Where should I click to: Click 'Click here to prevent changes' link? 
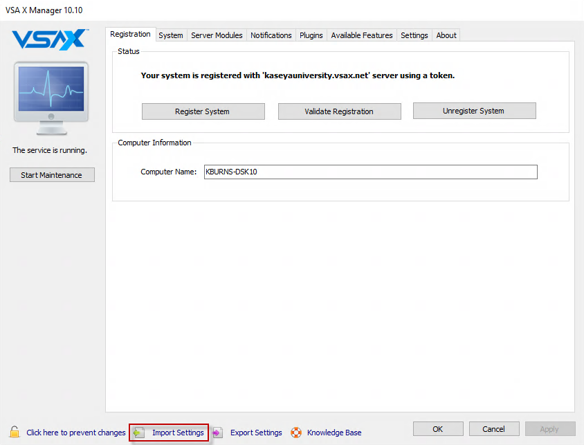pos(76,433)
